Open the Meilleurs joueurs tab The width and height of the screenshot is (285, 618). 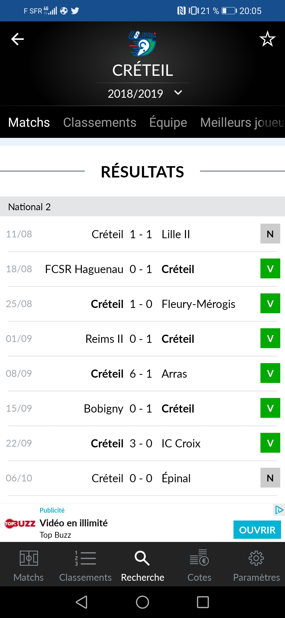[242, 123]
